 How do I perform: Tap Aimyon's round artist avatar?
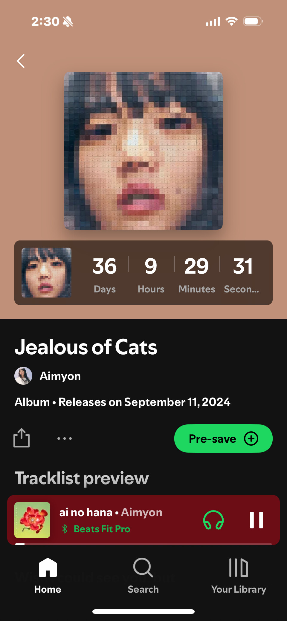click(x=23, y=376)
